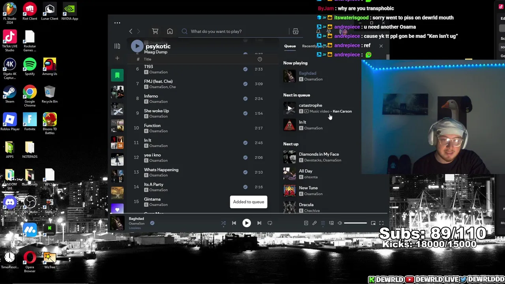
Task: Select New Tune in Next up
Action: (x=308, y=188)
